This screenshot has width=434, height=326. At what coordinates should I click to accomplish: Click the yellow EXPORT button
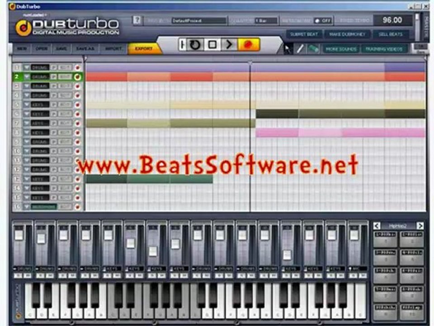(x=144, y=48)
